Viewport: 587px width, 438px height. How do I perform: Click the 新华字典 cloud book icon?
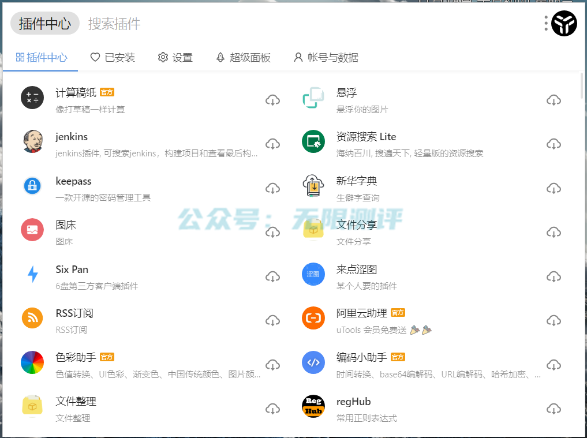[313, 186]
